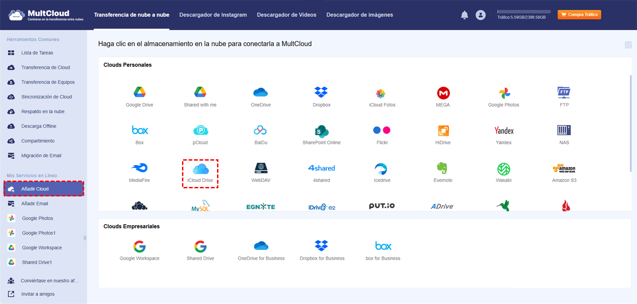637x304 pixels.
Task: Click the MultCloud logo
Action: tap(45, 15)
